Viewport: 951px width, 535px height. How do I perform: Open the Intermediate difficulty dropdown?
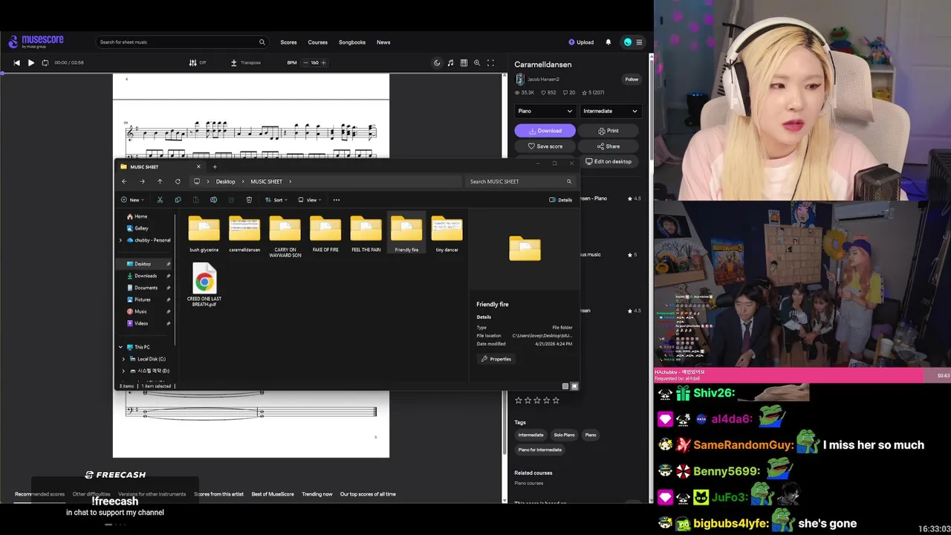tap(610, 111)
